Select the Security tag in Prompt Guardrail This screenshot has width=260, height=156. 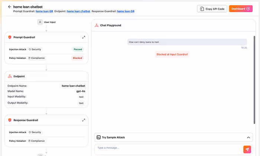click(x=35, y=50)
